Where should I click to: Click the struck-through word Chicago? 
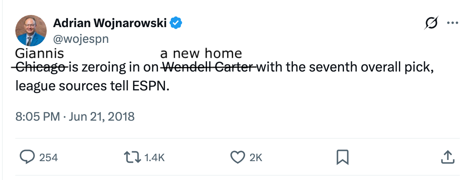[41, 68]
